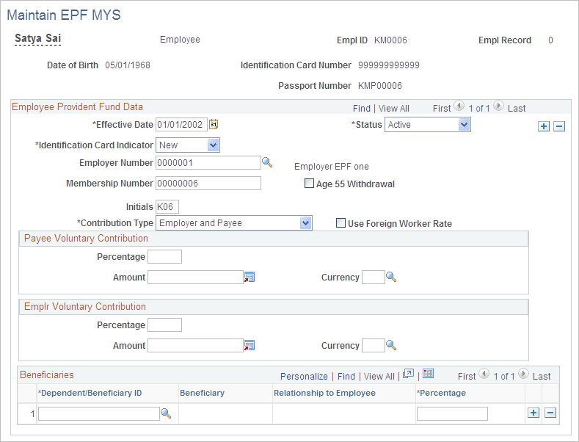Viewport: 579px width, 442px height.
Task: Enable Age 55 Withdrawal checkbox
Action: point(309,184)
